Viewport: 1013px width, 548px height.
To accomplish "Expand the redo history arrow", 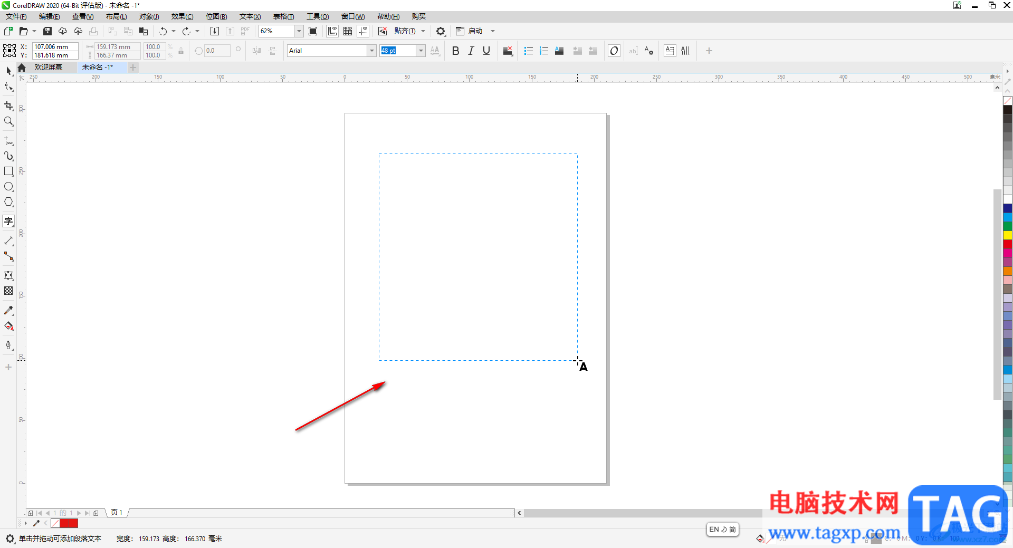I will coord(197,31).
